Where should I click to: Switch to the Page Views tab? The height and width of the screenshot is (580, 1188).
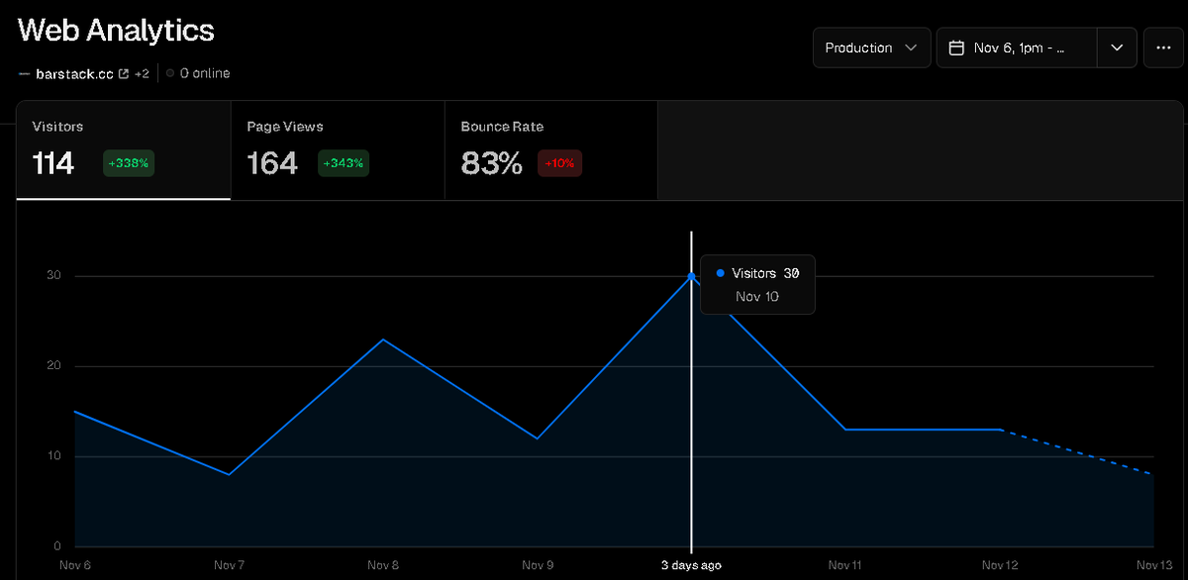[x=338, y=150]
